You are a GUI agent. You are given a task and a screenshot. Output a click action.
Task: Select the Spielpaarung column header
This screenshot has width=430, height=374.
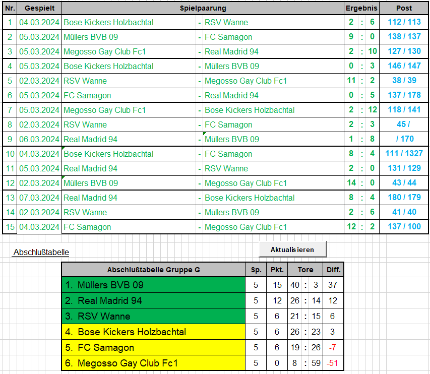(x=203, y=8)
